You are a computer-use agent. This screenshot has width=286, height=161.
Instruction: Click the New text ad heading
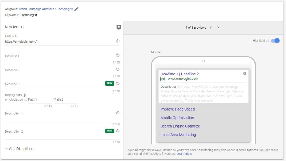(14, 27)
